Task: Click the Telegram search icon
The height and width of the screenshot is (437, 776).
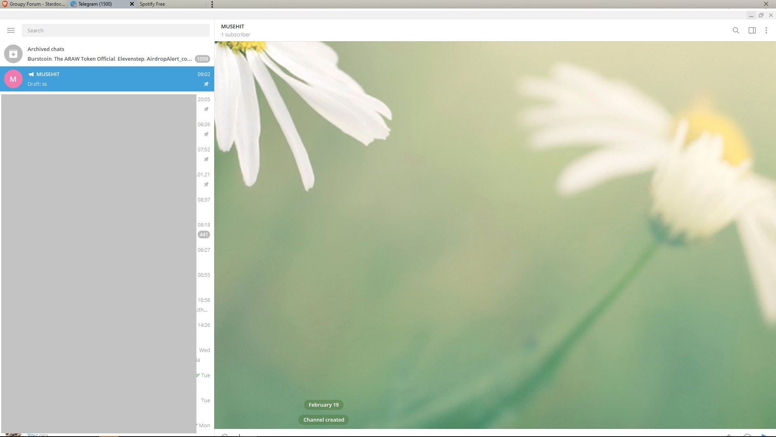Action: pyautogui.click(x=736, y=30)
